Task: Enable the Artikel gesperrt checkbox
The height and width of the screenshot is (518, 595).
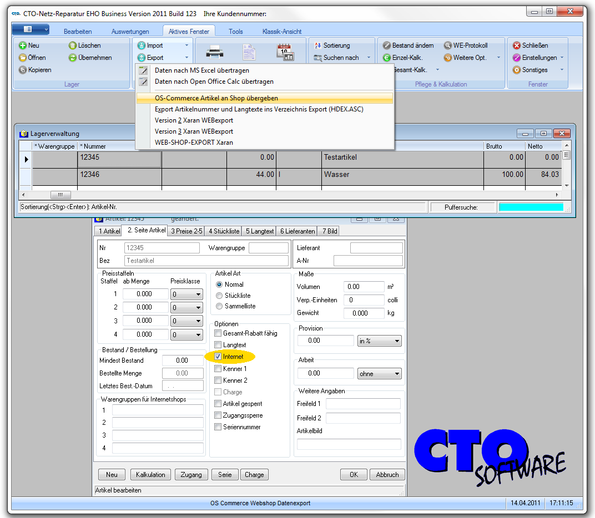Action: [218, 404]
